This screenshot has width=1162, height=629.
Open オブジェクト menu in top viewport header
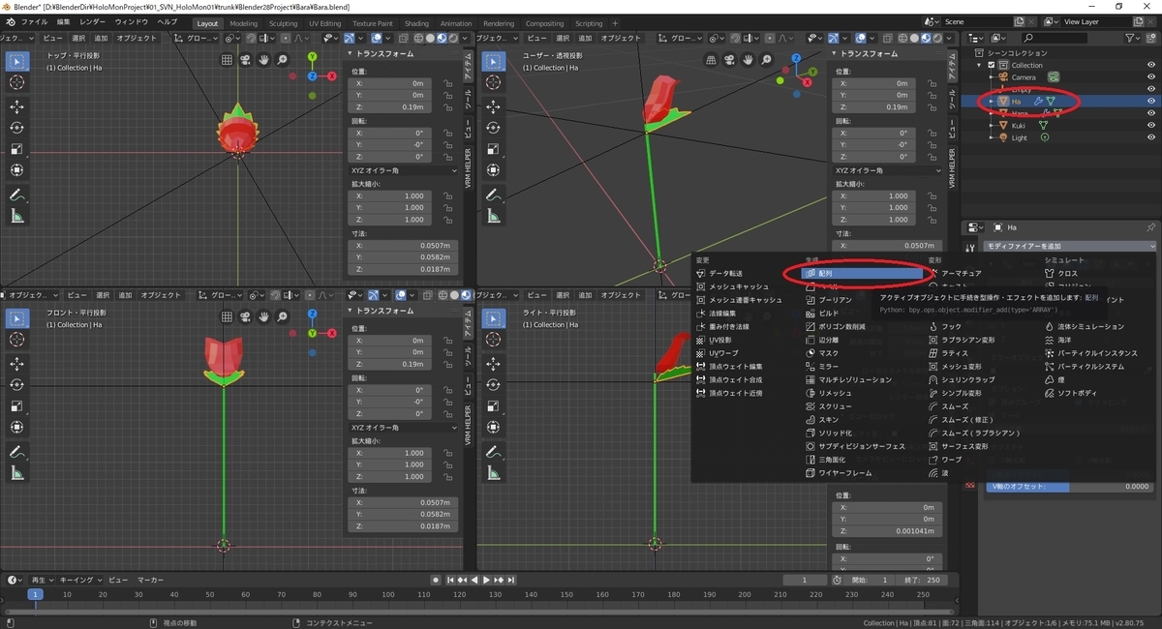point(135,38)
